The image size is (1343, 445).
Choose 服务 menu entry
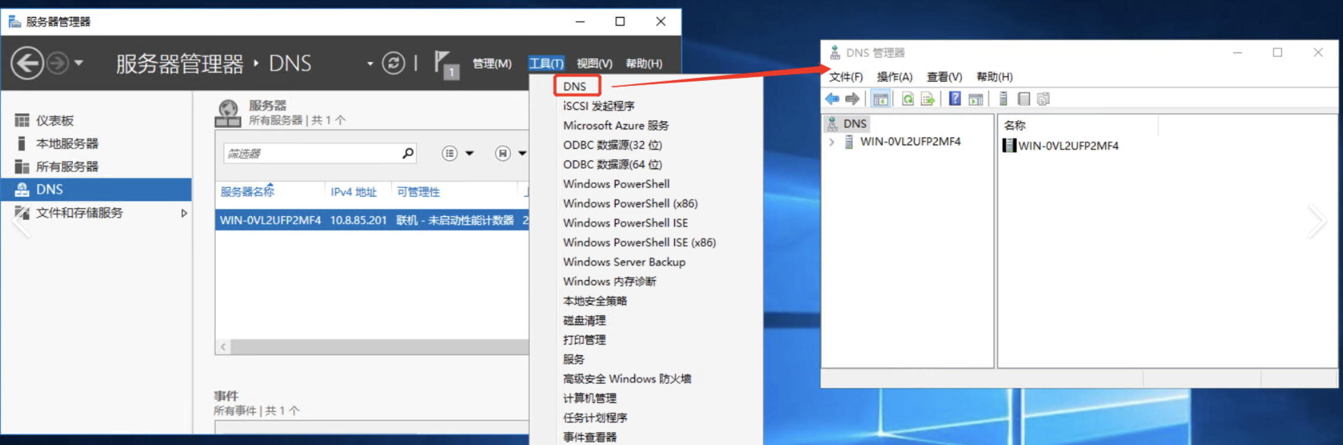coord(574,359)
